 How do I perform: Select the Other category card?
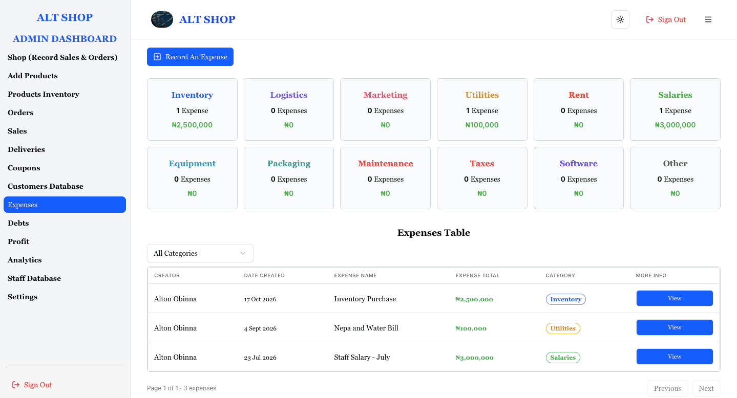coord(675,178)
